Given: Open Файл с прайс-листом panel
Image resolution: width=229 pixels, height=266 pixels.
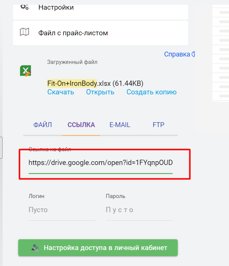Looking at the screenshot, I should [x=101, y=33].
